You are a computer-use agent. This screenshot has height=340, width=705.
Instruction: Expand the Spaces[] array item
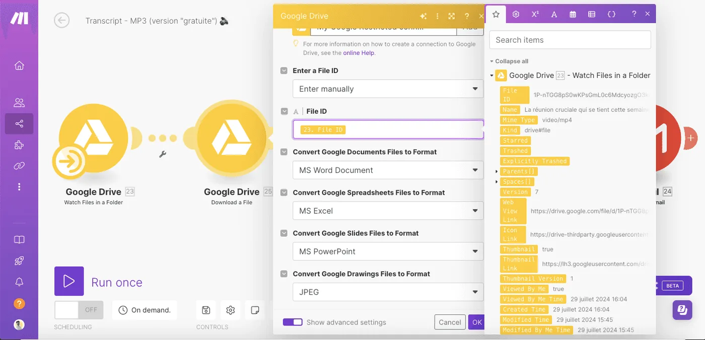497,182
